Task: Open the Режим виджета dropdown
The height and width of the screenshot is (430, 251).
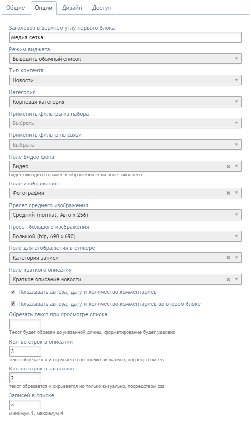Action: [125, 59]
